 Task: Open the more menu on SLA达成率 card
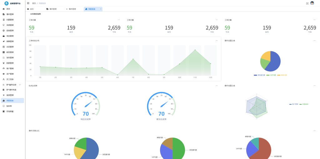click(217, 86)
